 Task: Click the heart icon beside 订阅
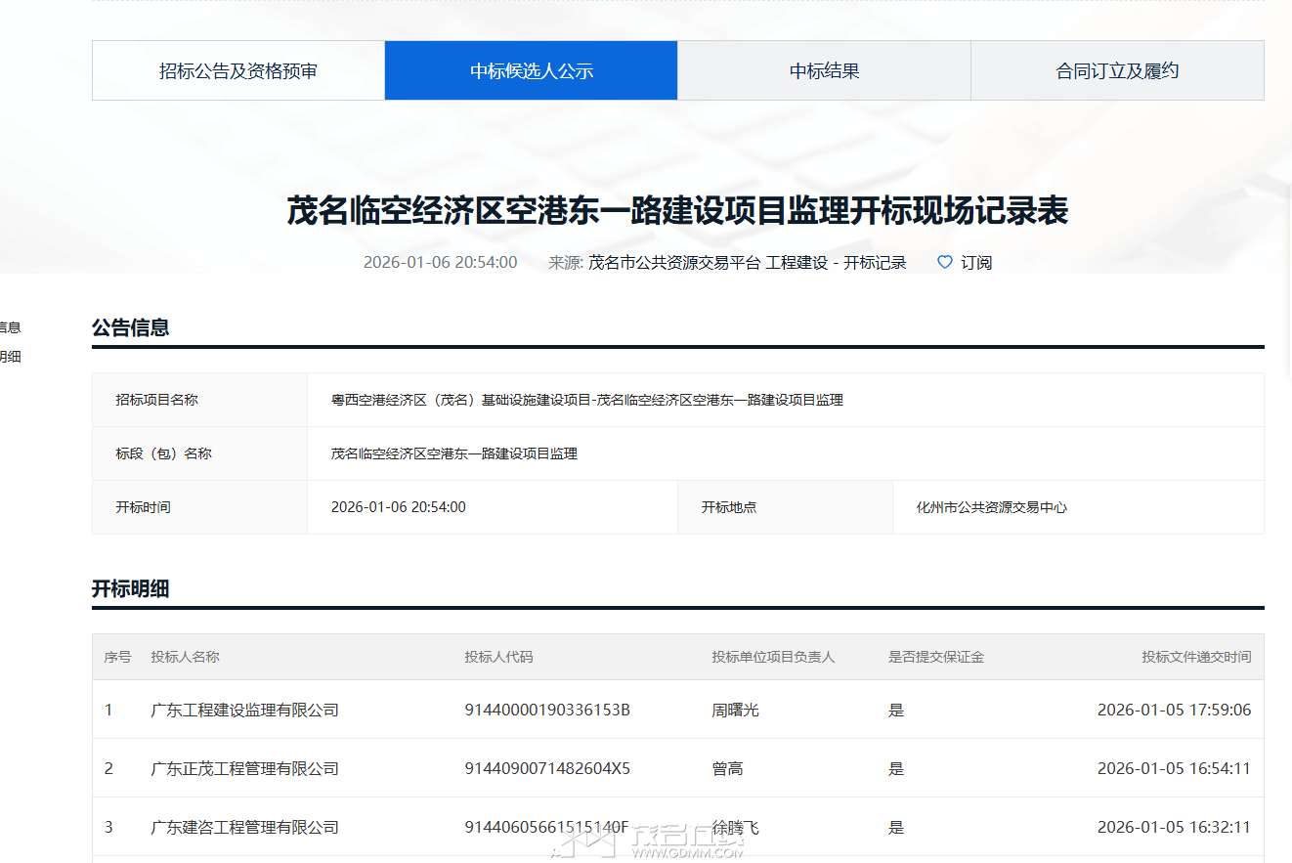pyautogui.click(x=944, y=262)
